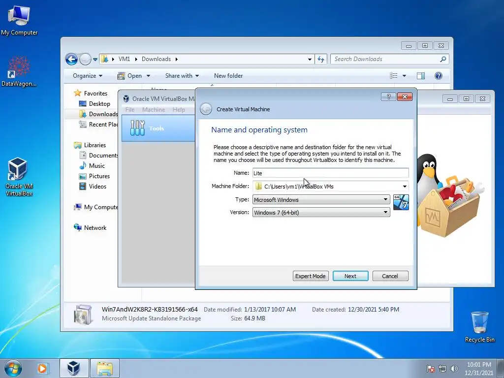Click the file thumbnail in details pane
The image size is (504, 378).
pyautogui.click(x=83, y=314)
